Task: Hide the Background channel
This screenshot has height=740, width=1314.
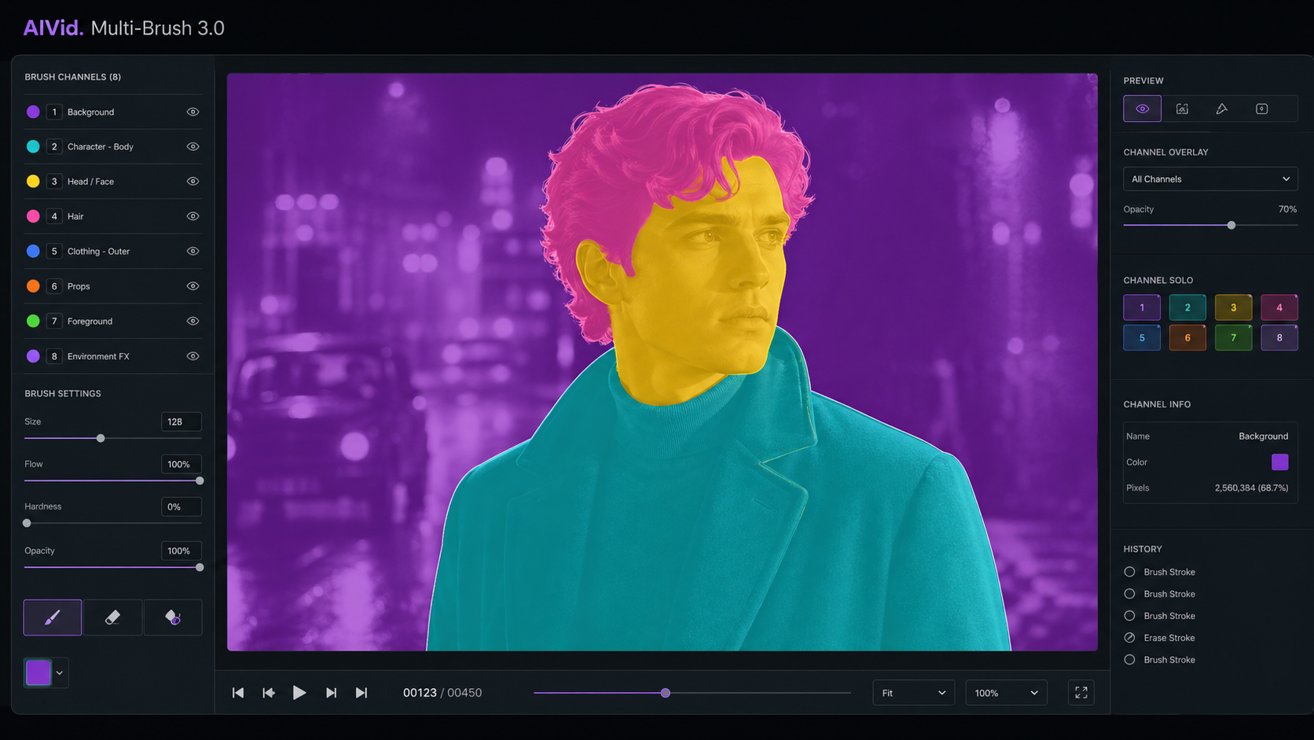Action: point(193,112)
